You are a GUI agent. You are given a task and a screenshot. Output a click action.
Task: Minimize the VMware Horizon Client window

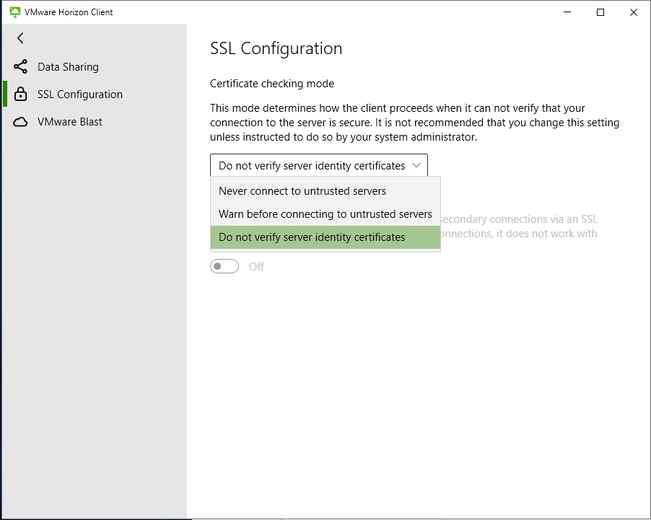click(x=567, y=12)
